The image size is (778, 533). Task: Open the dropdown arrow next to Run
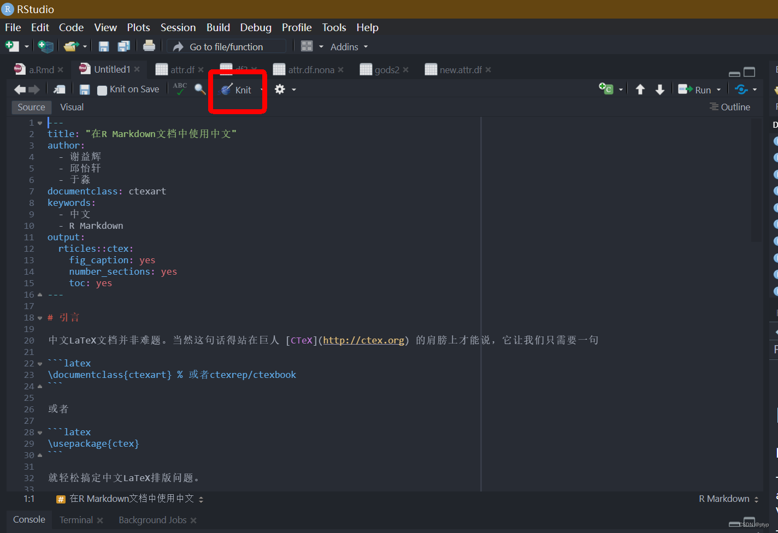(x=719, y=90)
